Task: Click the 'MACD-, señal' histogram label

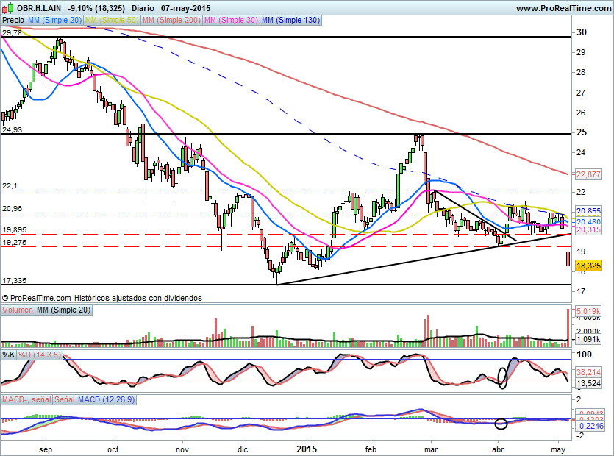Action: [26, 399]
